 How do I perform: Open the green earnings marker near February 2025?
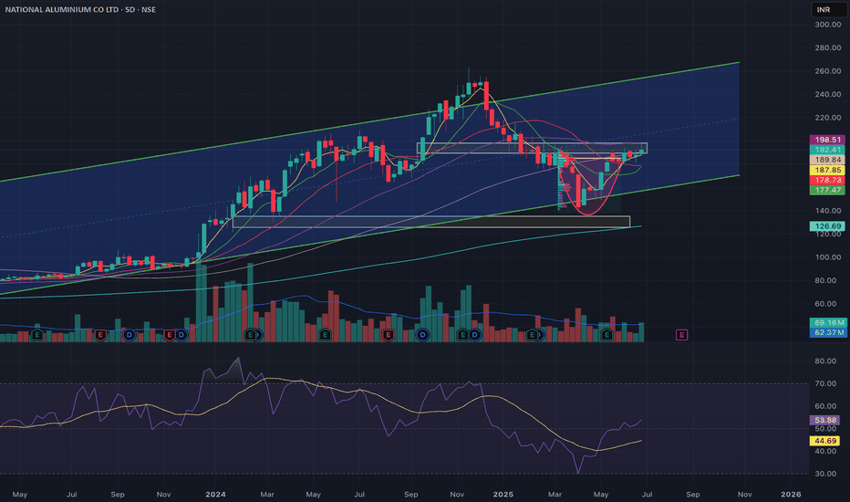[x=533, y=335]
